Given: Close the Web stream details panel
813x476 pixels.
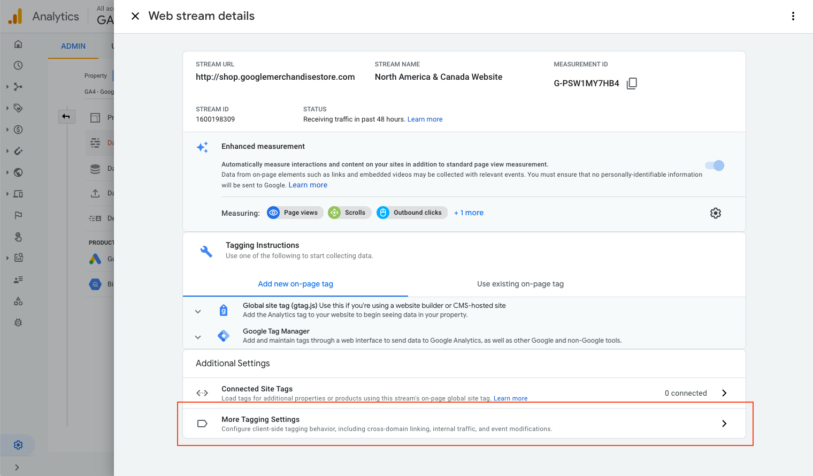Looking at the screenshot, I should coord(135,16).
